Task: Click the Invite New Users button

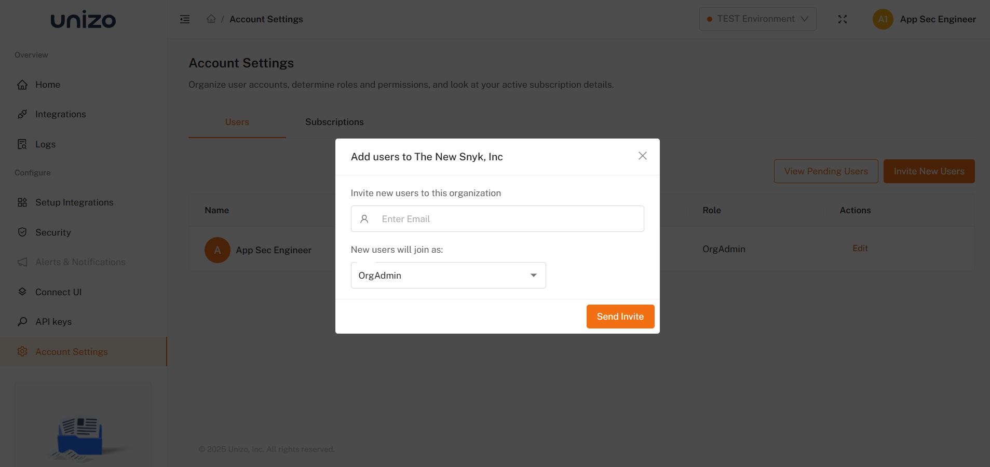Action: [929, 171]
